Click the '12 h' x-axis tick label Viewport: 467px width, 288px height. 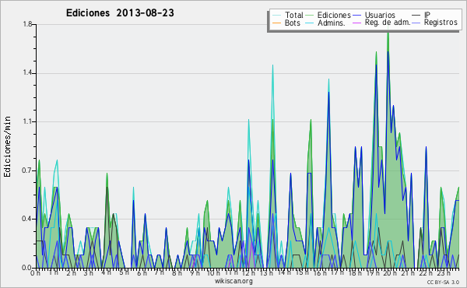click(249, 272)
